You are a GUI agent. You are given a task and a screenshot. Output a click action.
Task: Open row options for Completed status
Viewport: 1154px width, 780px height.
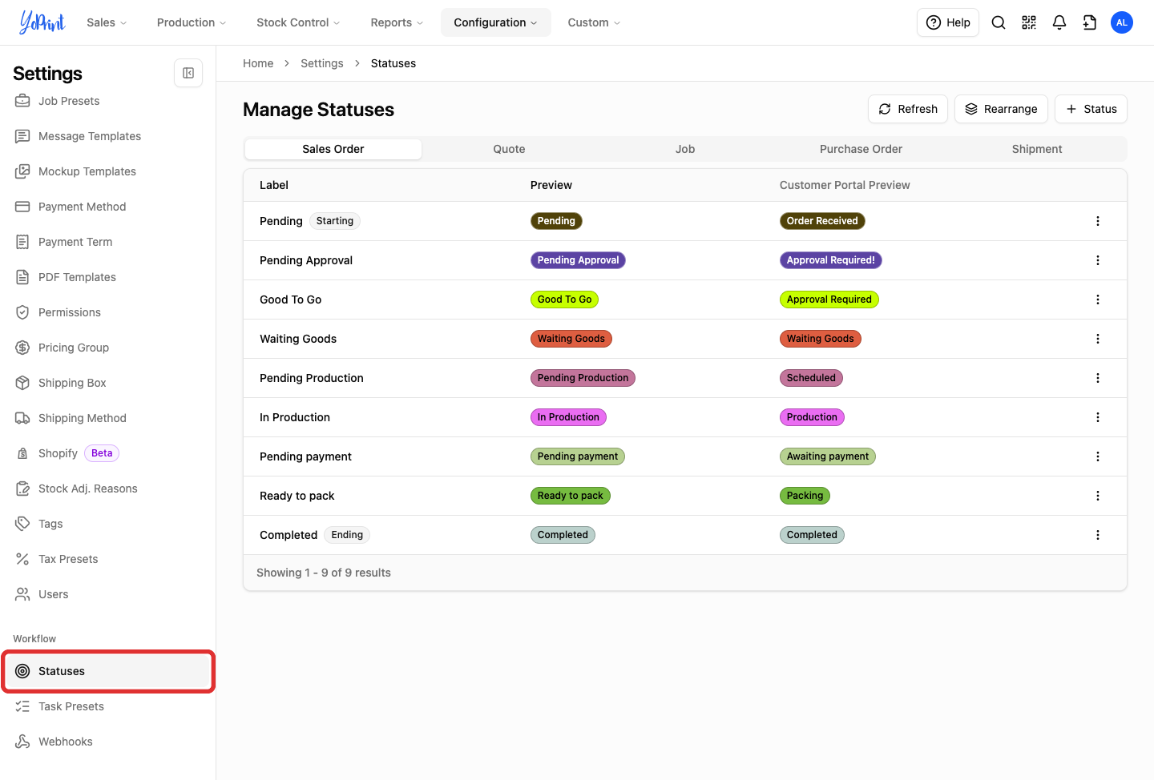(1098, 535)
